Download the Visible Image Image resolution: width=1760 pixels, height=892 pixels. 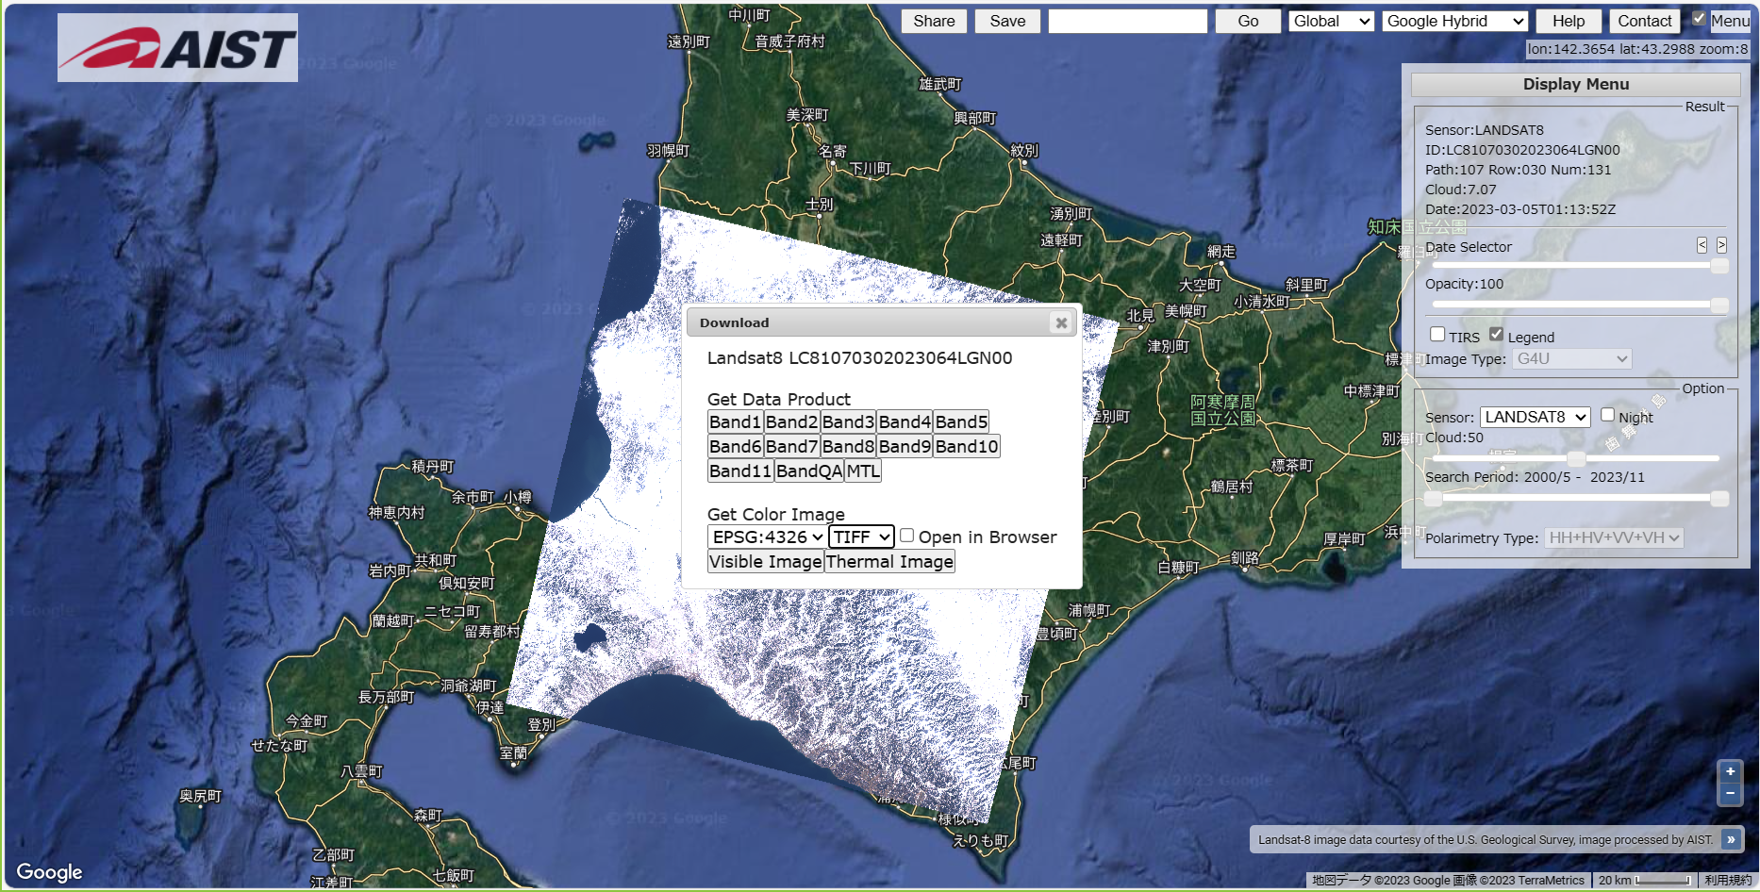click(766, 561)
